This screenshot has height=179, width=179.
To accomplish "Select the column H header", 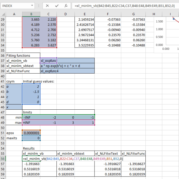I will coord(154,14).
